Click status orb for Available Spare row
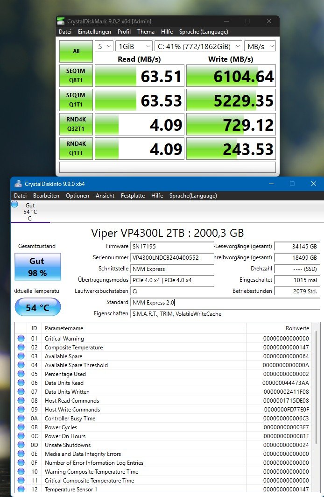This screenshot has width=324, height=497. (x=21, y=356)
